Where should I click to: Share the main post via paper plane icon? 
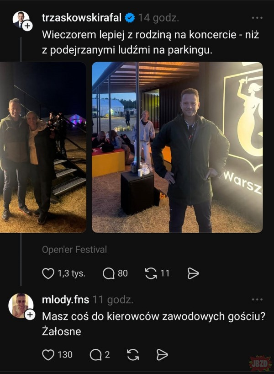(193, 273)
